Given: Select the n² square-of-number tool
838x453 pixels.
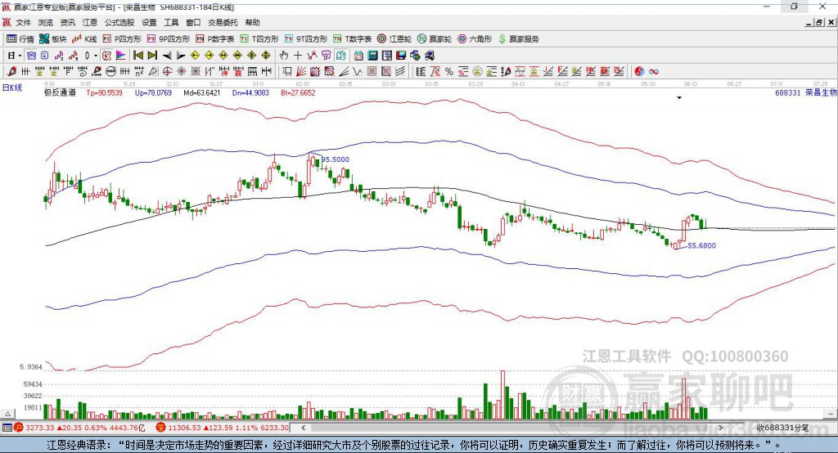Looking at the screenshot, I should click(x=139, y=72).
